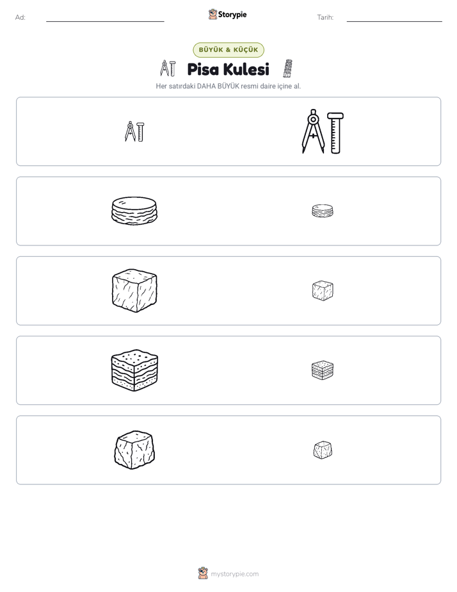This screenshot has height=592, width=457.
Task: Click the small stone cube in row three
Action: tap(323, 290)
